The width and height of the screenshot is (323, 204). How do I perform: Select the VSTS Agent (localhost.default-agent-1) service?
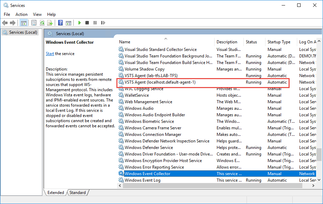click(160, 82)
